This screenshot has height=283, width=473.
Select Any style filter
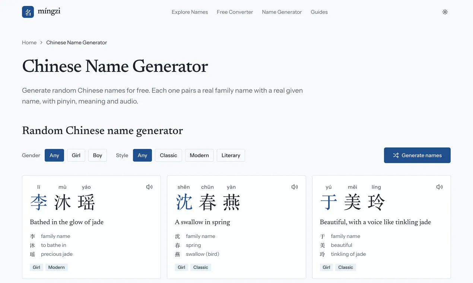142,155
